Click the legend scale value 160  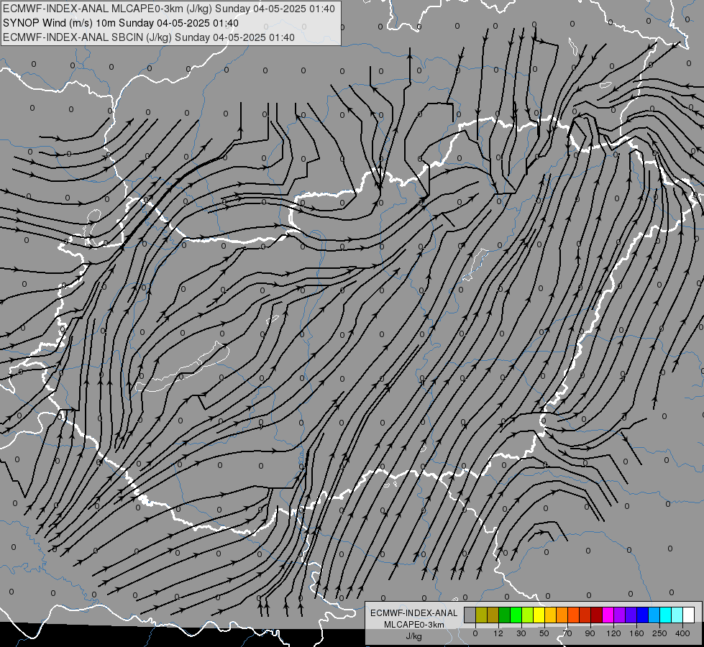pyautogui.click(x=636, y=633)
